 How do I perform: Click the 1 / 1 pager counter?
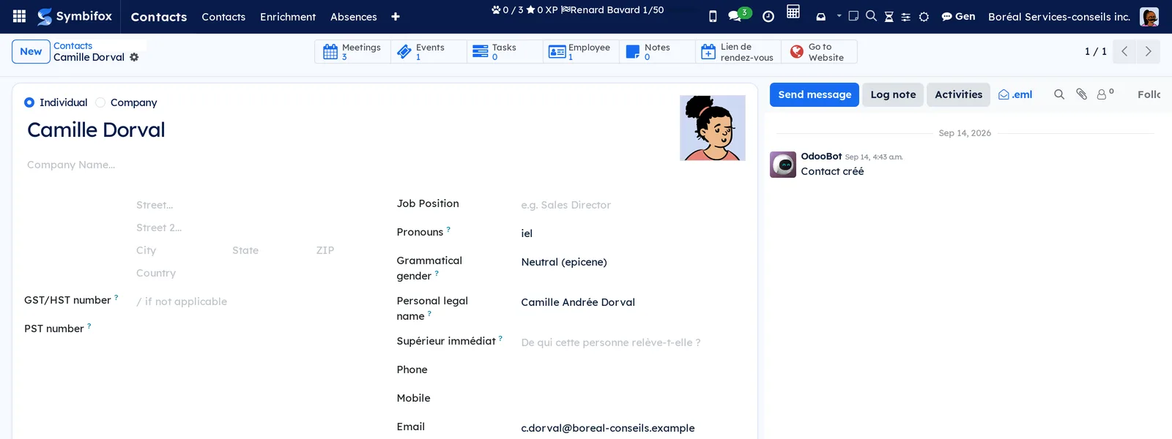(x=1095, y=51)
